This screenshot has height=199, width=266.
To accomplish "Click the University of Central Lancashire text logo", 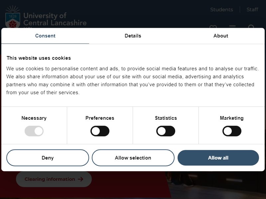I will pos(55,20).
